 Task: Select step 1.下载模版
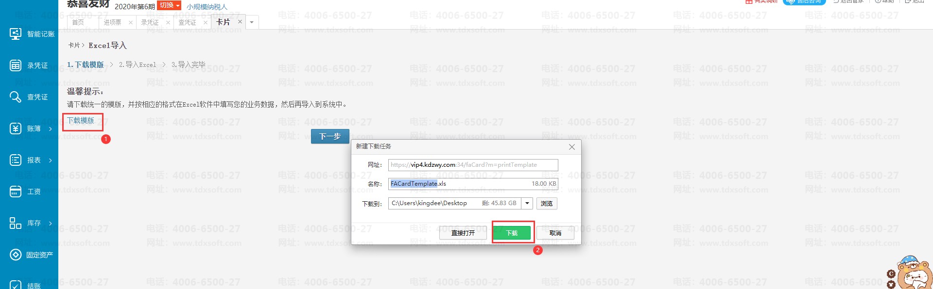tap(86, 64)
